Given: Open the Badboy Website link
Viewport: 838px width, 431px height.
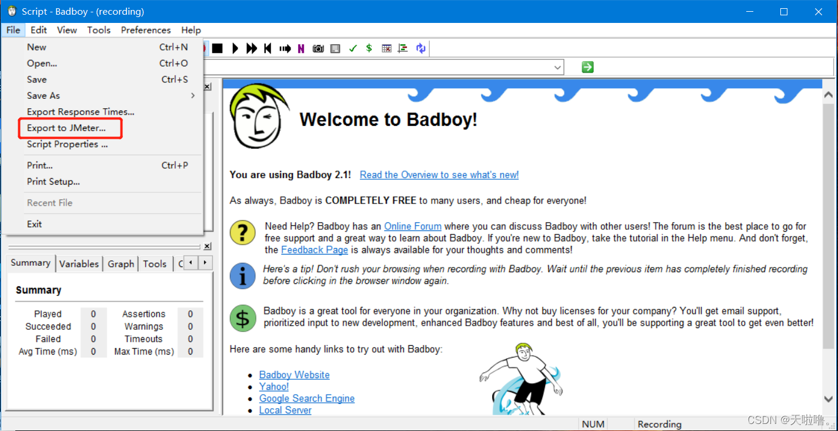Looking at the screenshot, I should click(295, 375).
